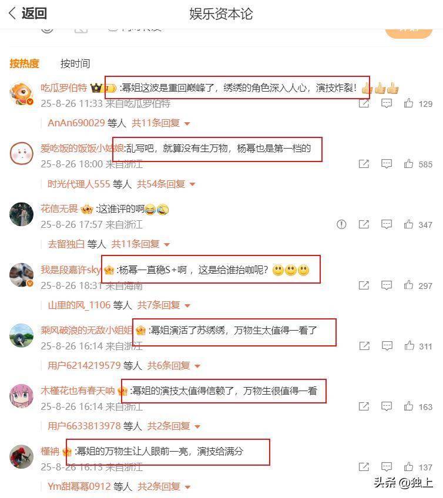Like the comment with 297 likes

click(408, 285)
